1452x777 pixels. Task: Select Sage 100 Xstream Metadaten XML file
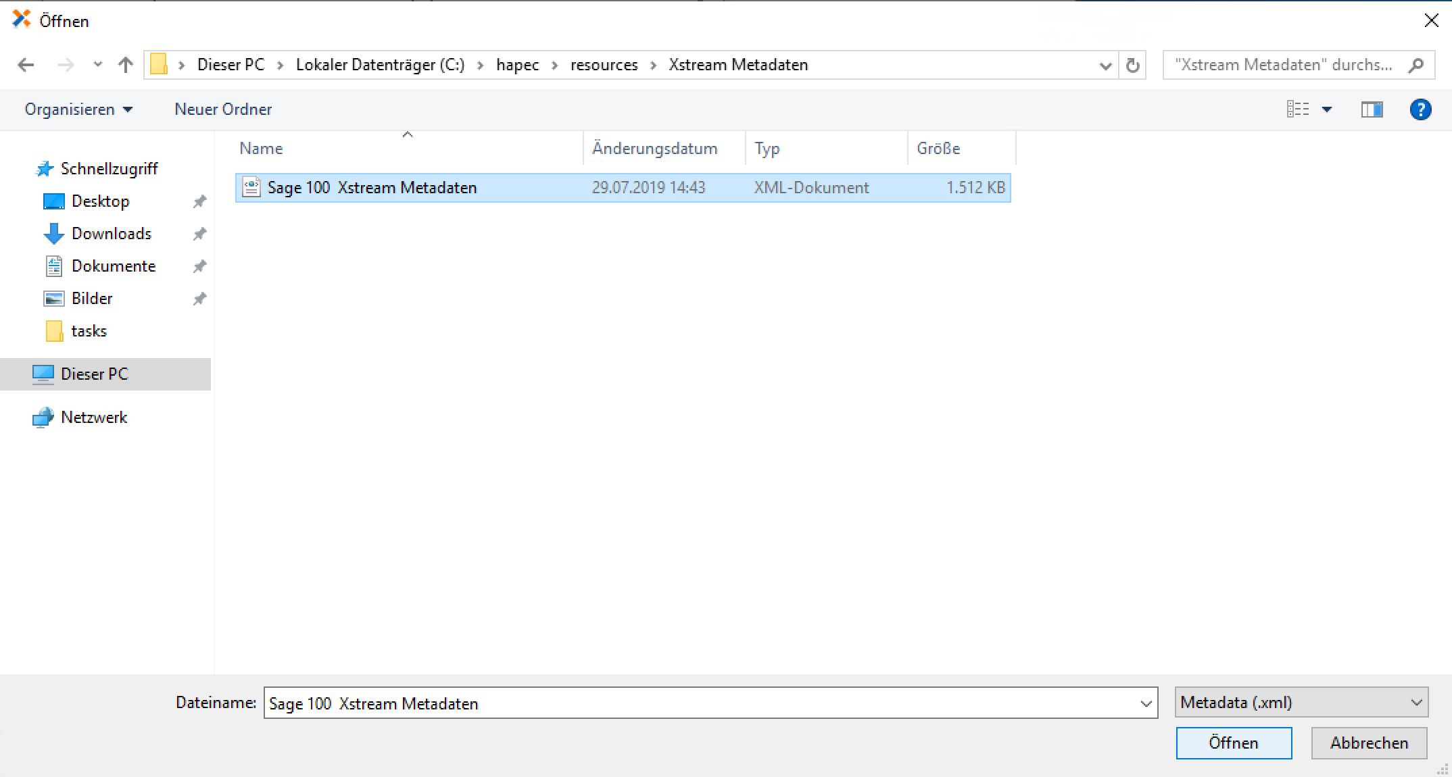coord(372,187)
